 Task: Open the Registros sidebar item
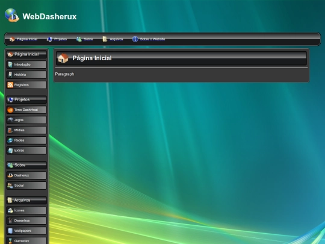[x=26, y=85]
